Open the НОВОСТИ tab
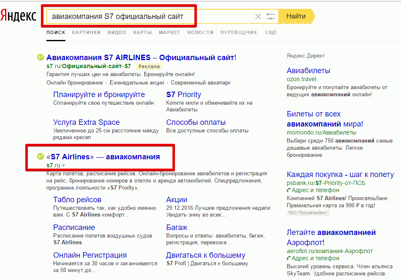 point(200,32)
